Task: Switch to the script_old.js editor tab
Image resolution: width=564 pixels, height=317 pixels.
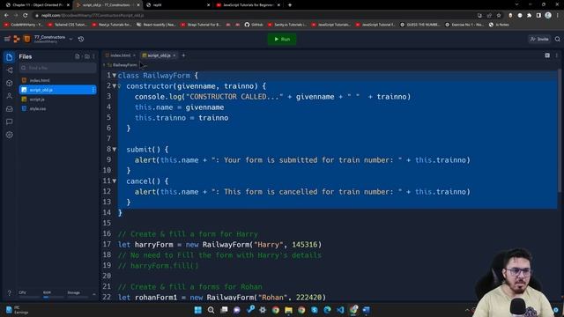Action: 159,55
